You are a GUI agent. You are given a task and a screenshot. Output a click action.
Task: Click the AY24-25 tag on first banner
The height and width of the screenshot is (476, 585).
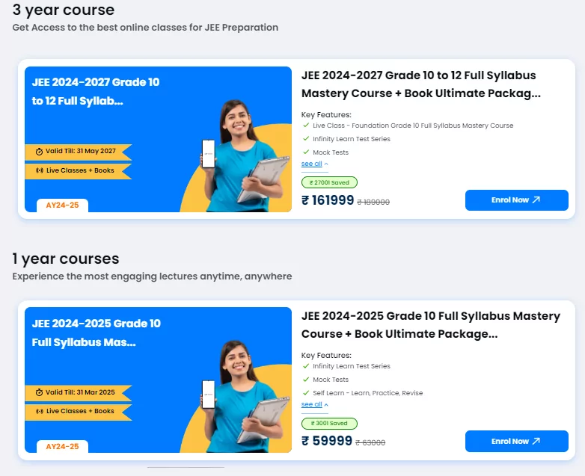[62, 205]
